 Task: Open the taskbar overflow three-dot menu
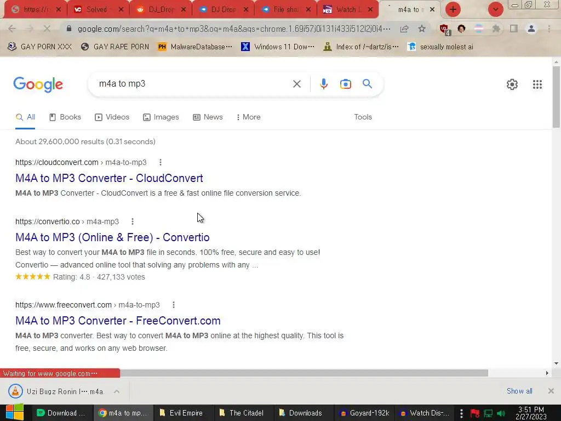click(461, 413)
